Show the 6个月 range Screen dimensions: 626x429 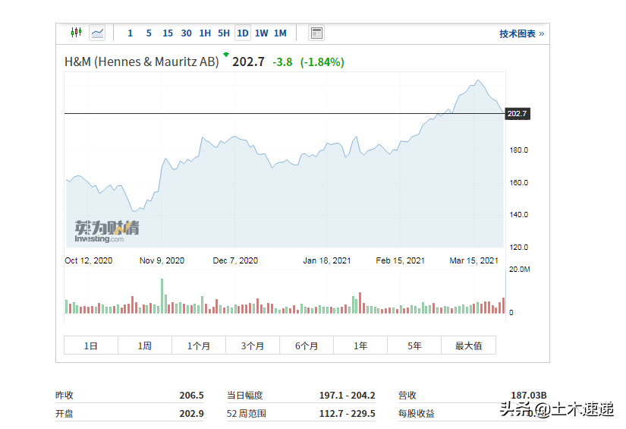pos(307,345)
